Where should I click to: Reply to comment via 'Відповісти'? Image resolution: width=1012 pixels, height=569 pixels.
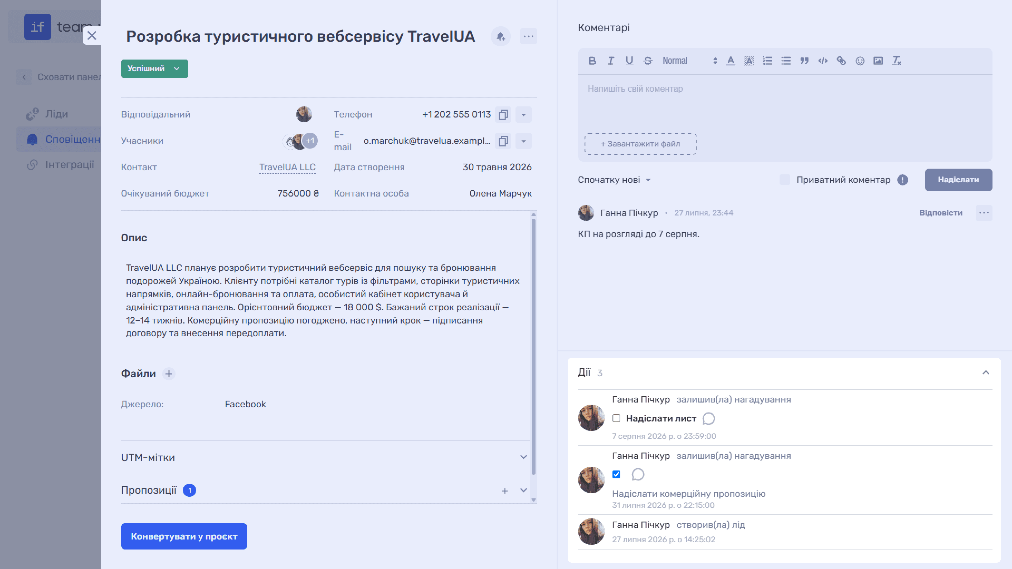click(941, 213)
